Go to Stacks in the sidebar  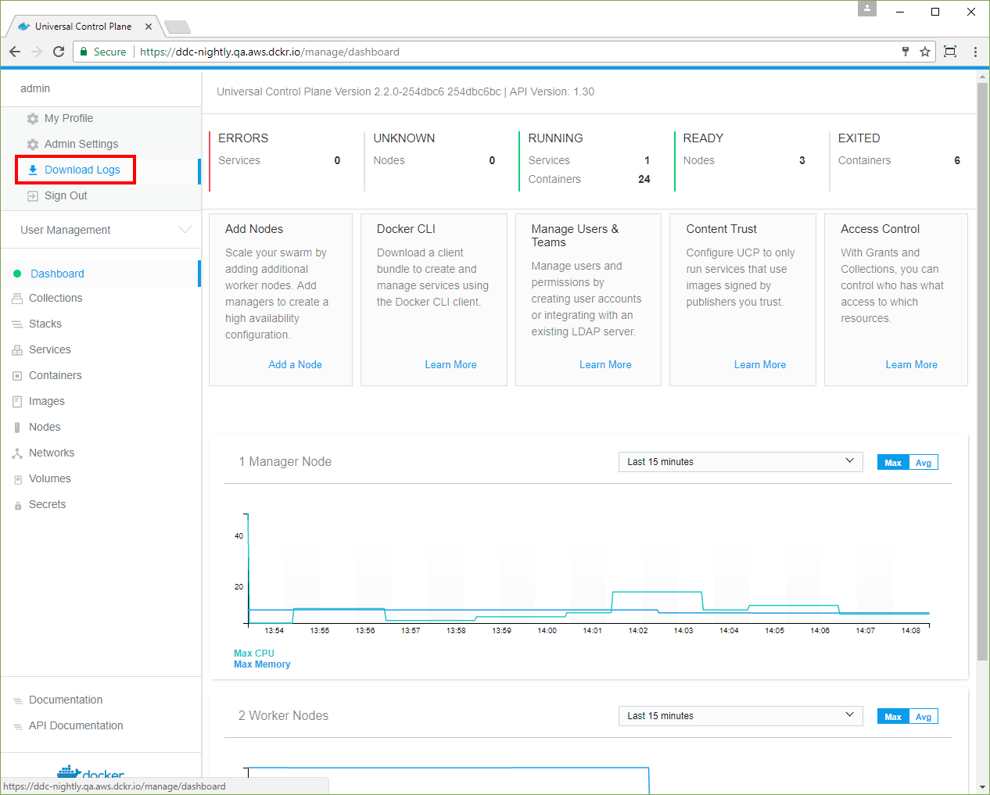point(45,324)
